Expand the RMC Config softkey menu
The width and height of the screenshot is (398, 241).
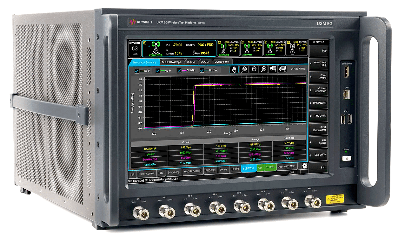(318, 116)
